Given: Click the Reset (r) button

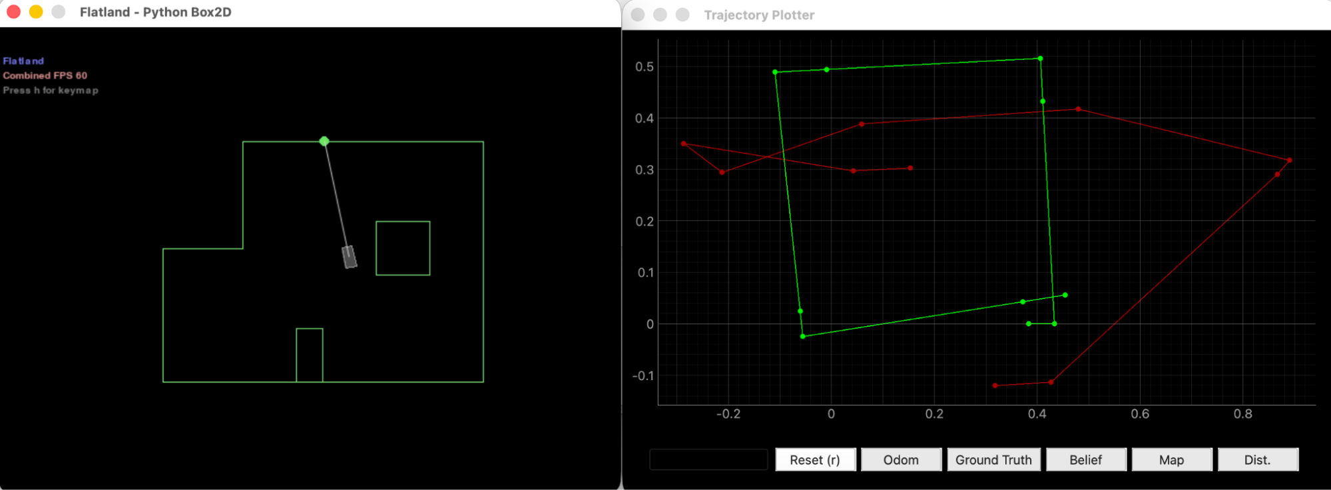Looking at the screenshot, I should [x=815, y=459].
